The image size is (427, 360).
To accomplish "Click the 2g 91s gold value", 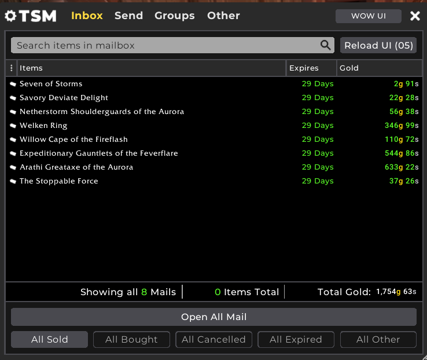I will click(406, 84).
